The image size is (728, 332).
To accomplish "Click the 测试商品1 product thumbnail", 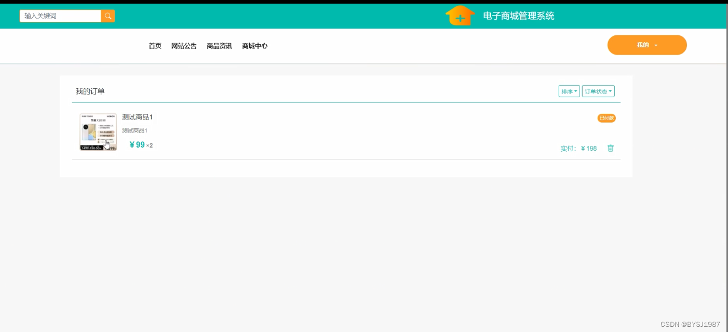I will pos(98,132).
